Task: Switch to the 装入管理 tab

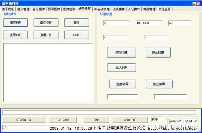Action: coord(23,9)
